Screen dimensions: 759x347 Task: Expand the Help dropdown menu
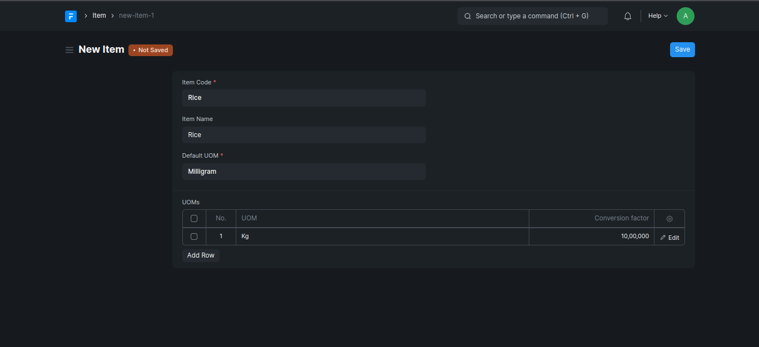click(x=658, y=16)
